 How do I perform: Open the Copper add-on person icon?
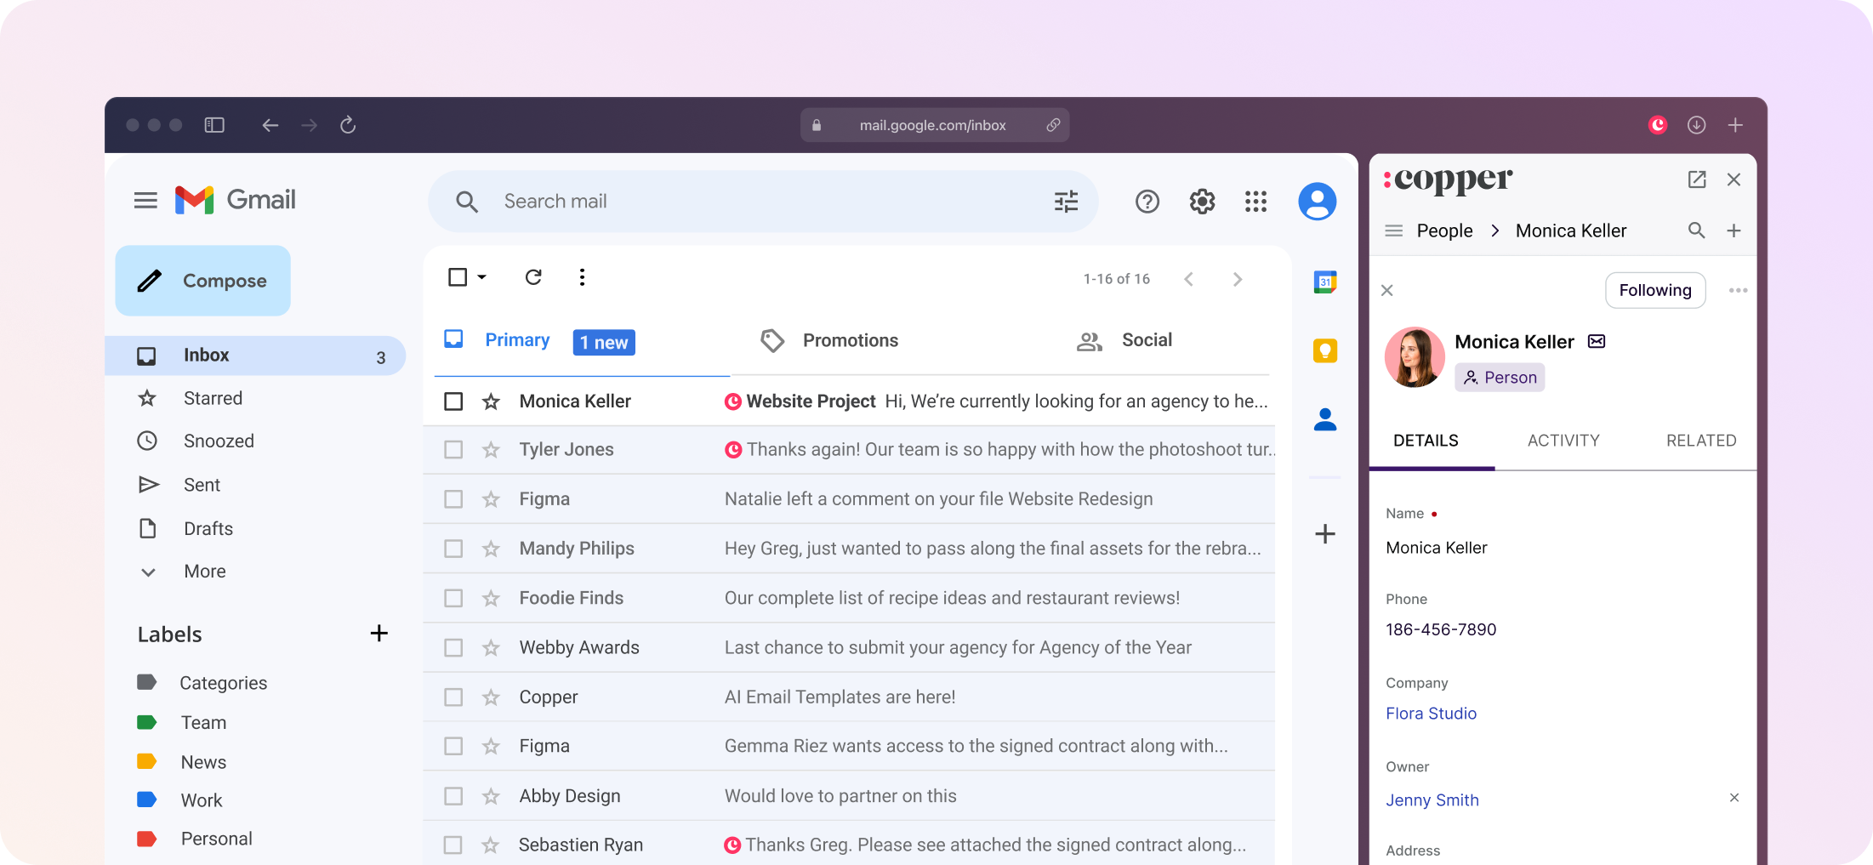1324,419
